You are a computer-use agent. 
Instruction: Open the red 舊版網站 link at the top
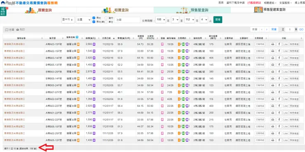tap(254, 3)
